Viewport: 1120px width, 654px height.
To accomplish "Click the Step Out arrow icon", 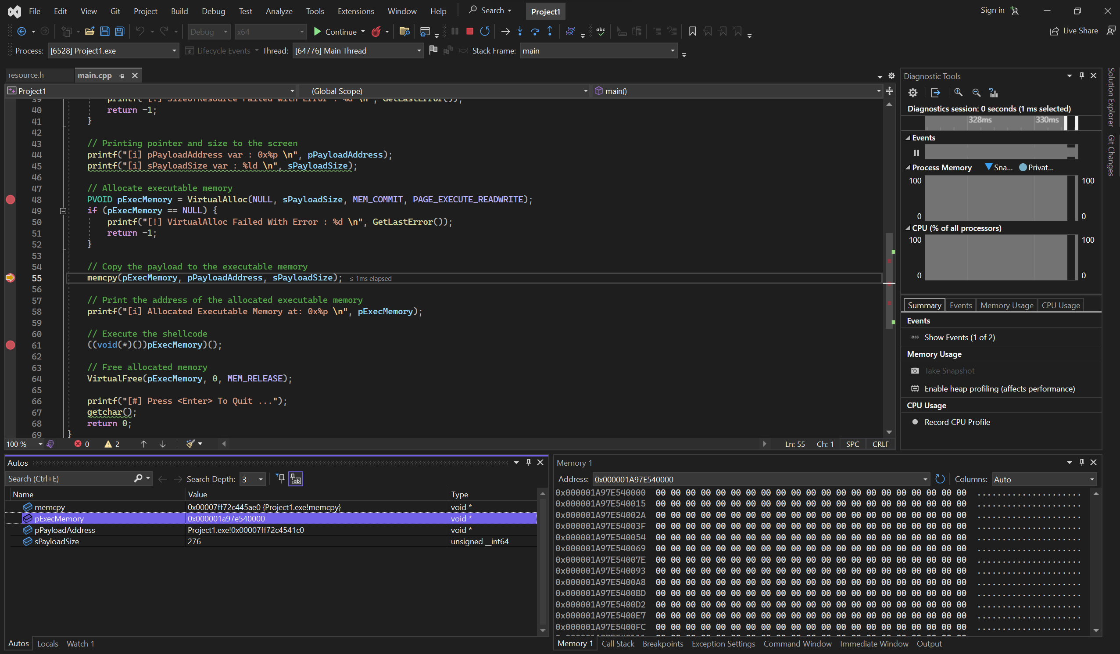I will 550,31.
